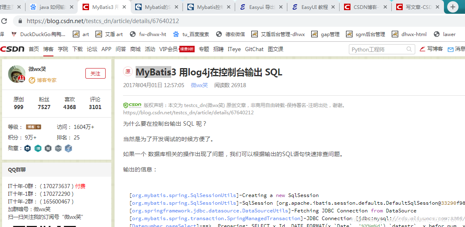Switch to the Easyui 导出 tab
The width and height of the screenshot is (465, 227).
[261, 7]
